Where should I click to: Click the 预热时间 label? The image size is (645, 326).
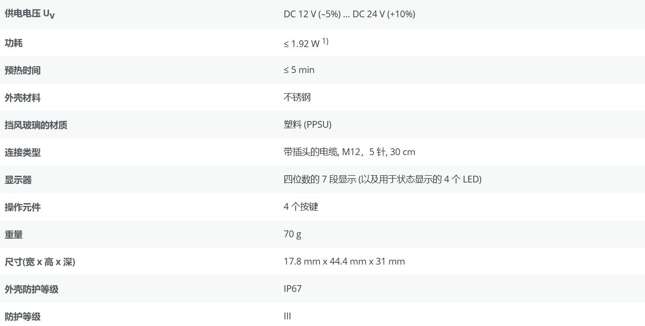[23, 71]
